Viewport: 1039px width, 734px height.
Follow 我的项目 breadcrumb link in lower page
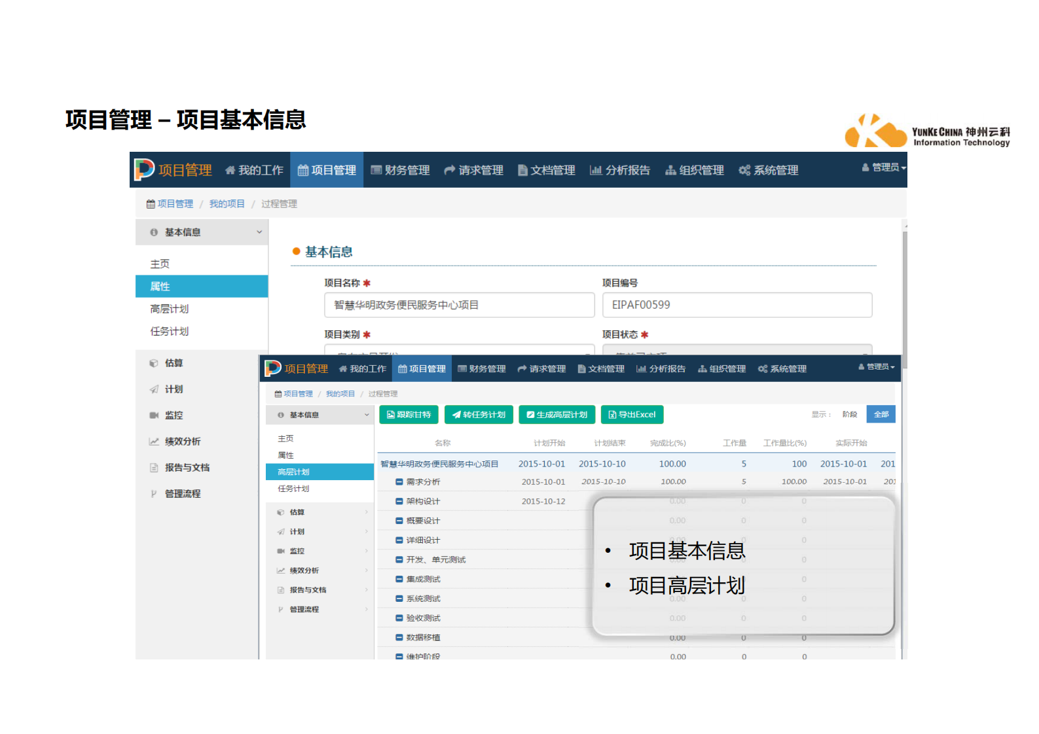[340, 394]
